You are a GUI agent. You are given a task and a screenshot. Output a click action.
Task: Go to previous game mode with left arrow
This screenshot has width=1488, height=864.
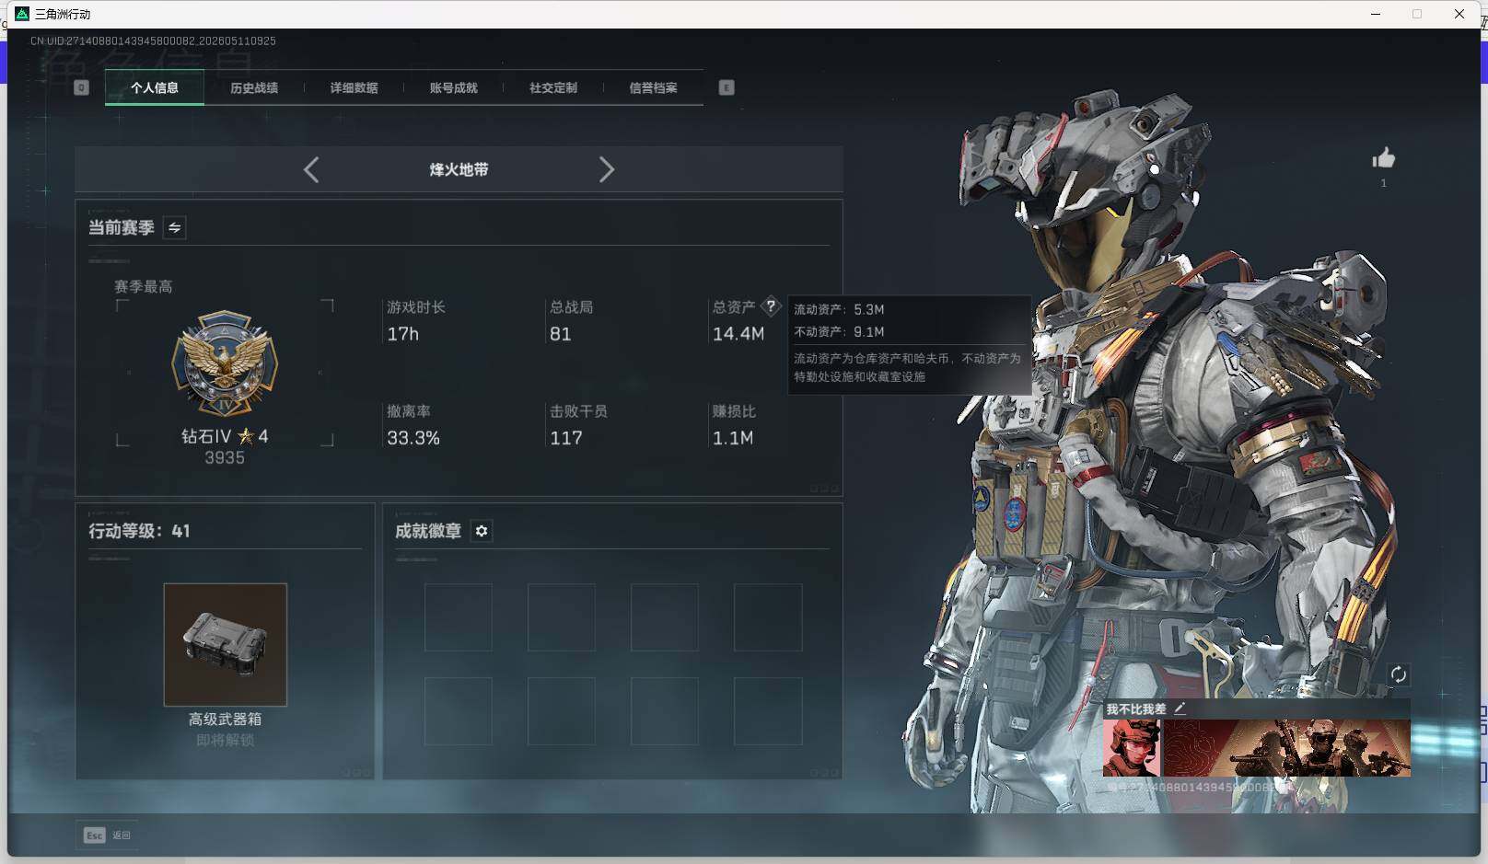(311, 169)
